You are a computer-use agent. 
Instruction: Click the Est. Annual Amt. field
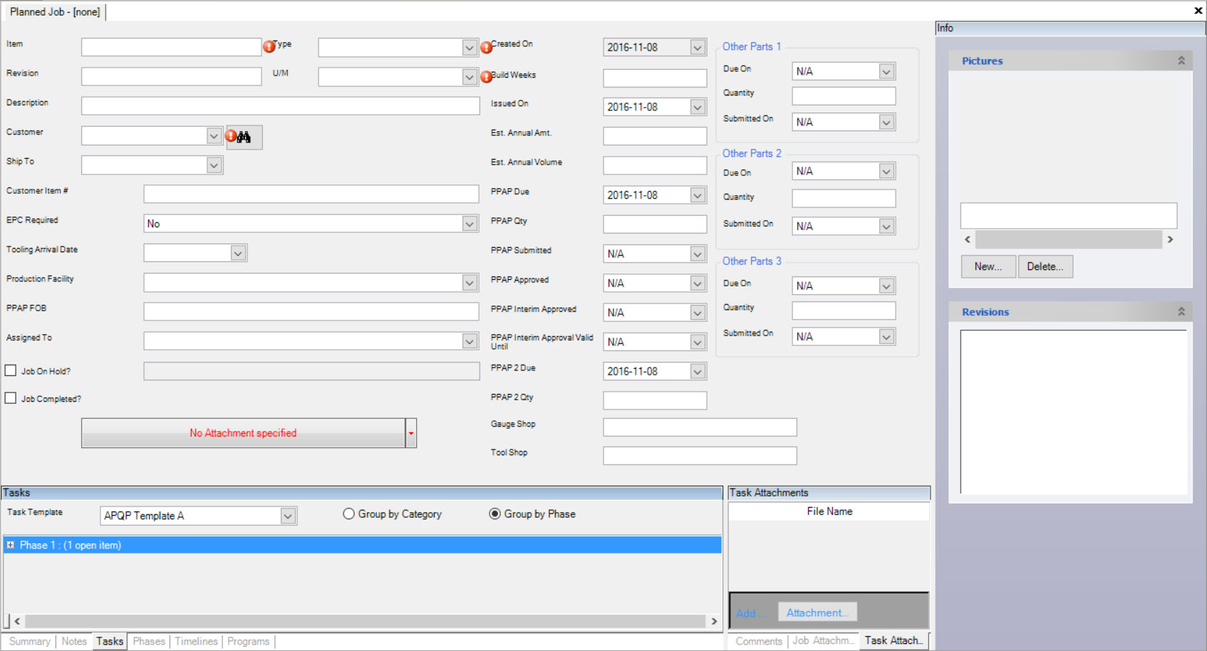pyautogui.click(x=655, y=135)
